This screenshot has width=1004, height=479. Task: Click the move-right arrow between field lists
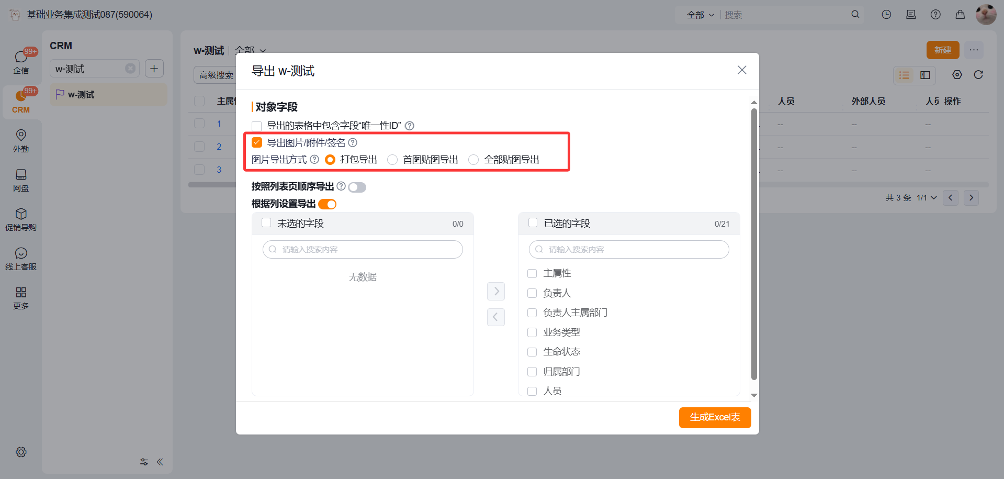[495, 291]
